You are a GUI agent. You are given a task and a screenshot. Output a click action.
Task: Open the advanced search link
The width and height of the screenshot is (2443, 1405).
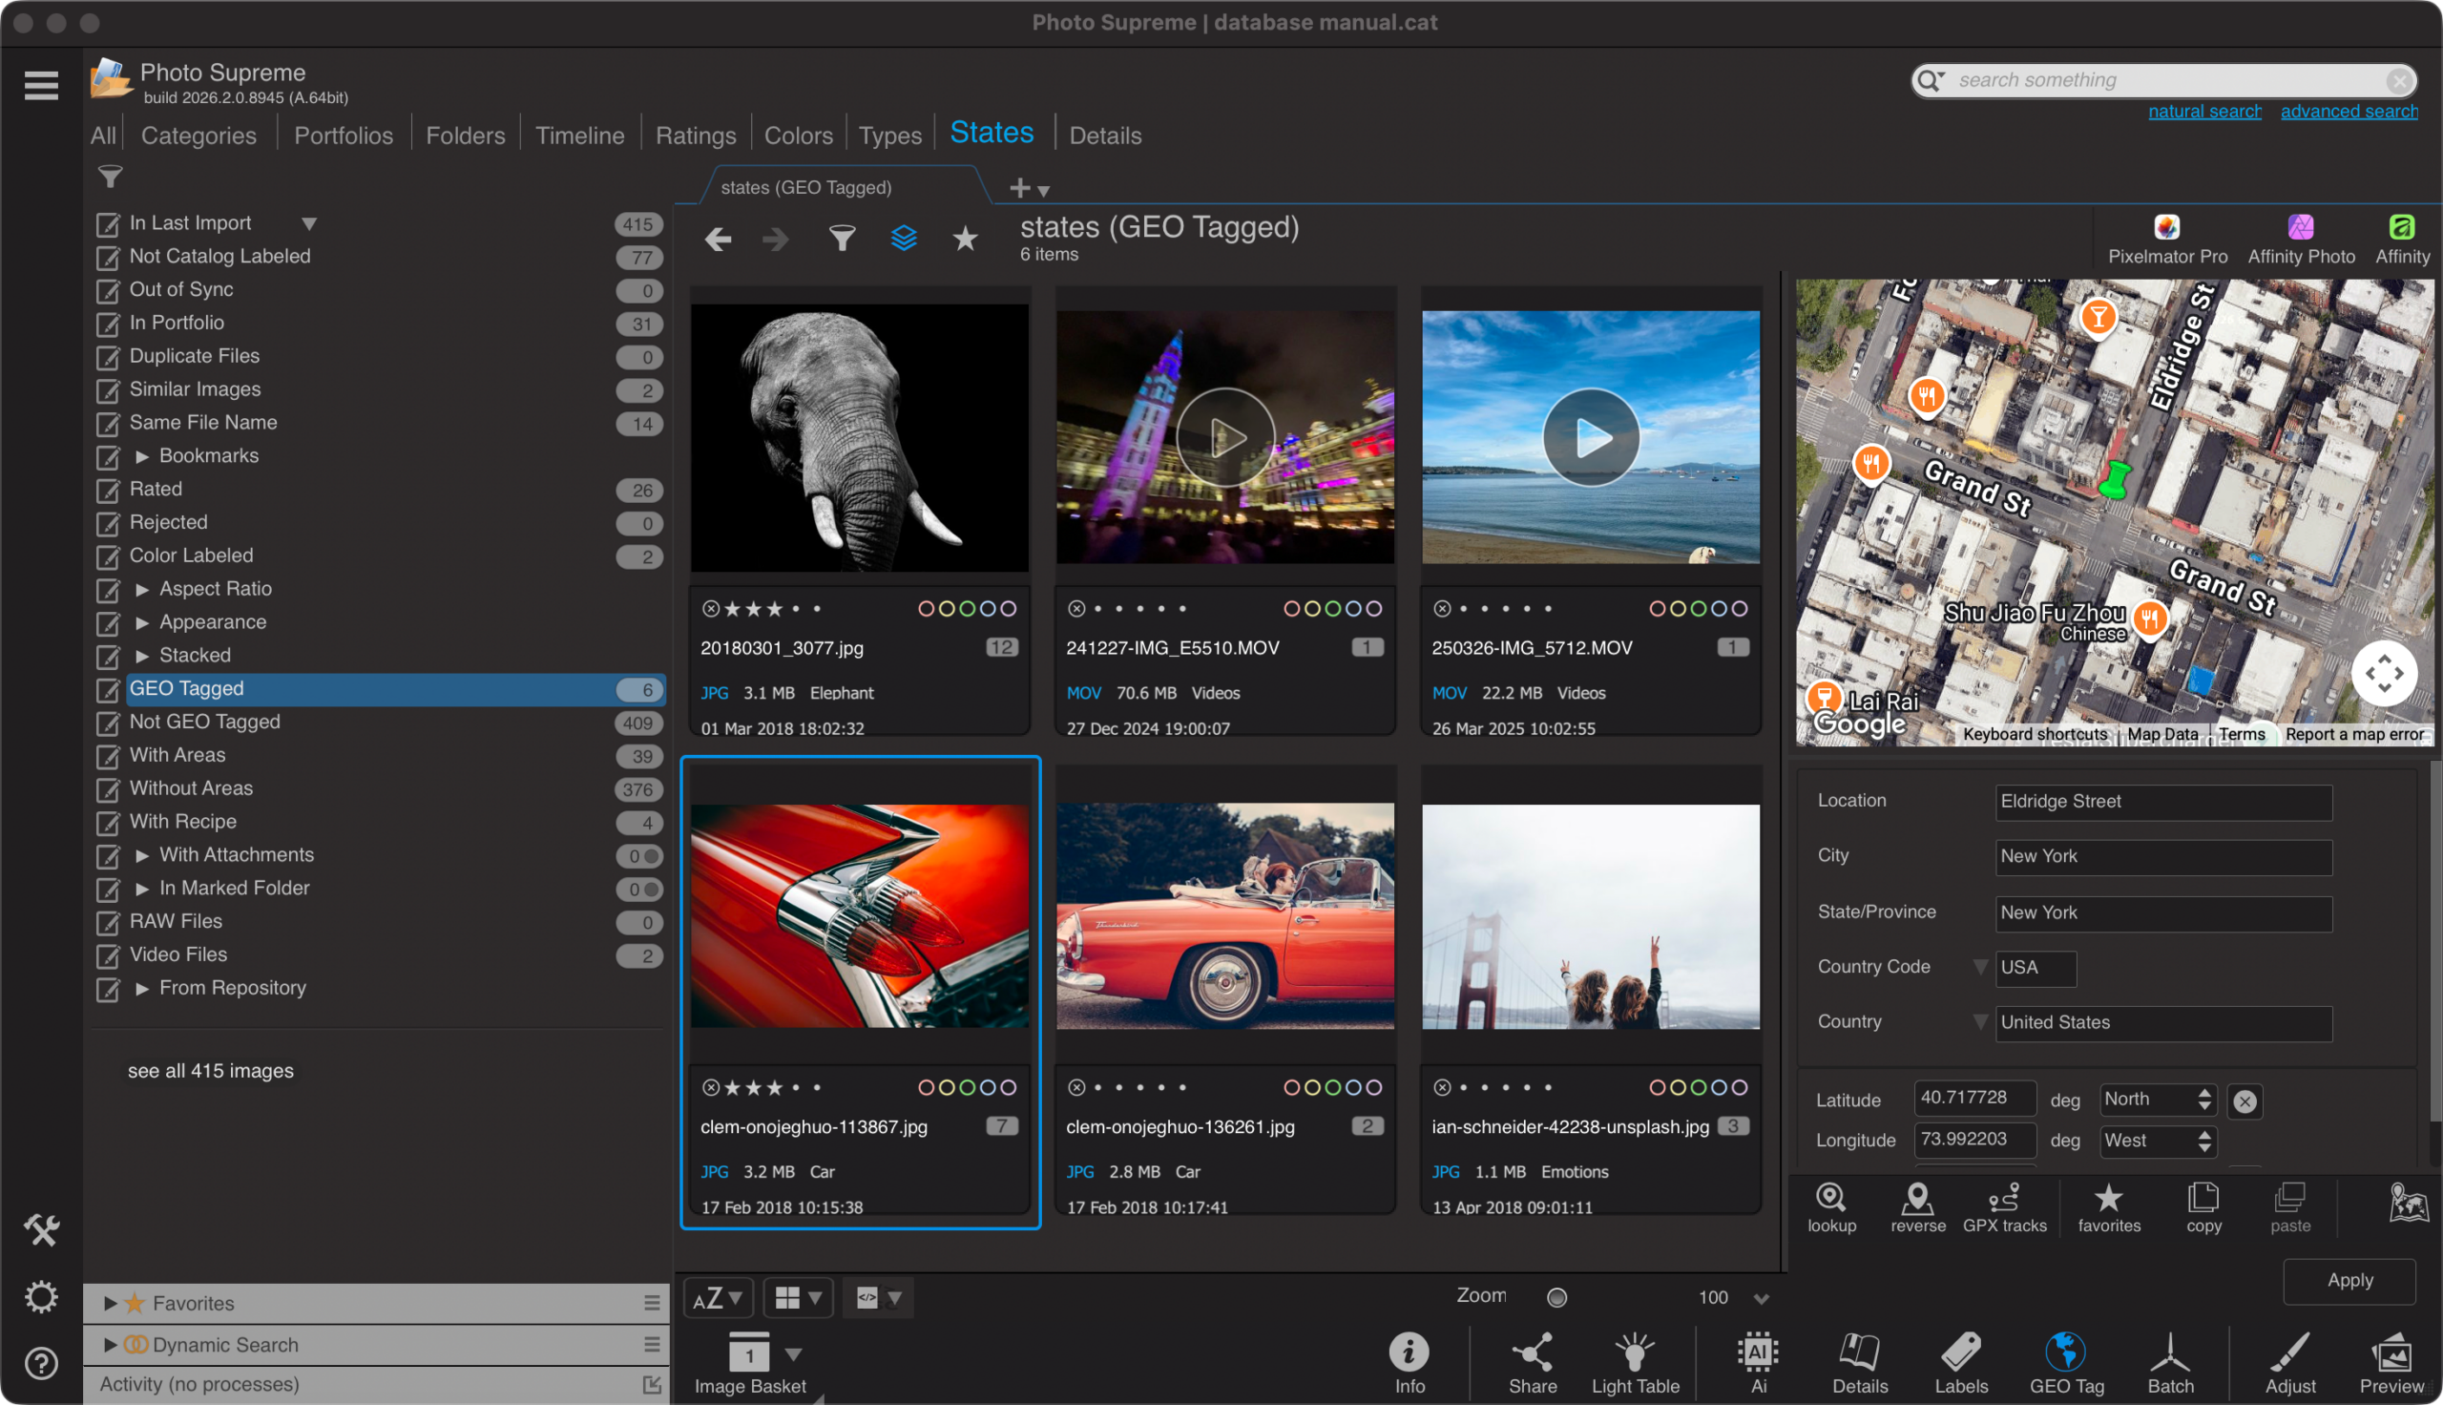coord(2349,111)
